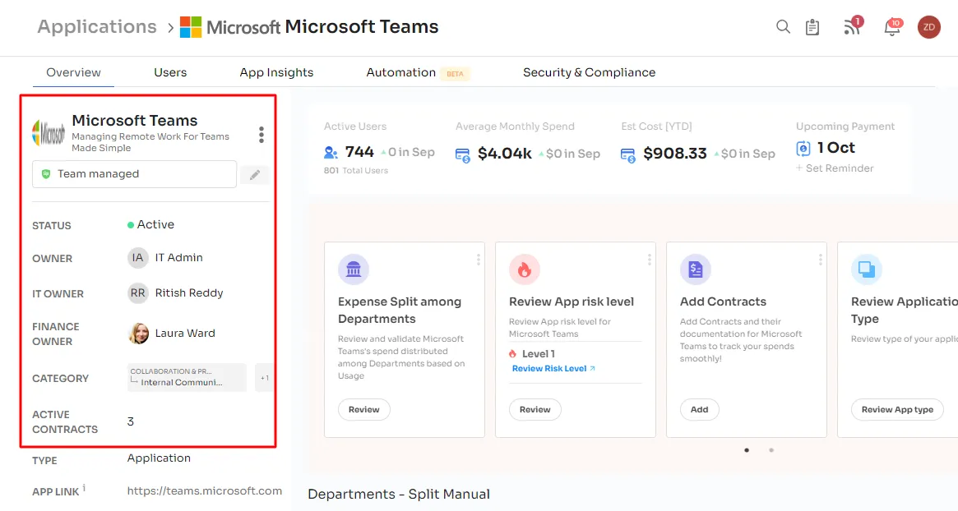Click the Active Users people icon
The image size is (958, 511).
(x=331, y=153)
